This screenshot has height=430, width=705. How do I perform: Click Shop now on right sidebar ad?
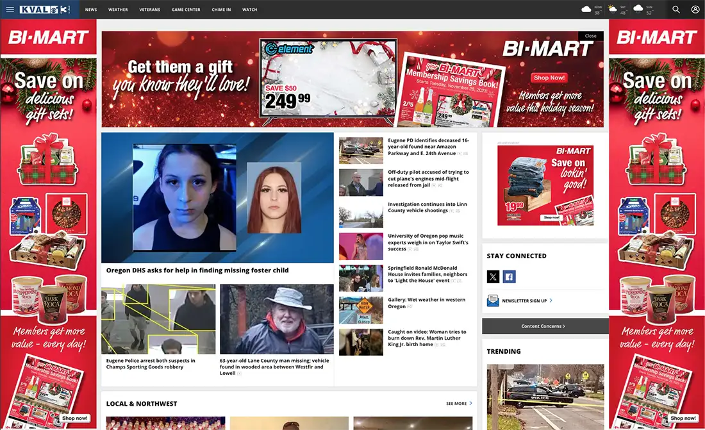[683, 418]
